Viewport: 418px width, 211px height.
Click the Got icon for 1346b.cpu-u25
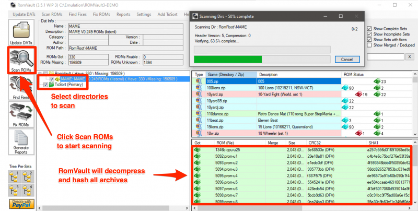197,150
